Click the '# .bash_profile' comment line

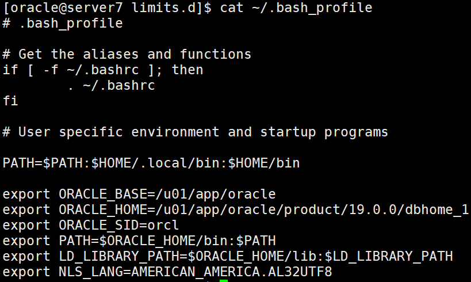pos(63,24)
